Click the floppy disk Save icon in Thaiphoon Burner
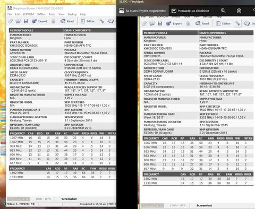Screen dimensions: 255x209 tap(26, 21)
